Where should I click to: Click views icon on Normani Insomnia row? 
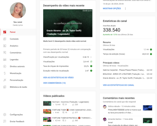pyautogui.click(x=53, y=105)
